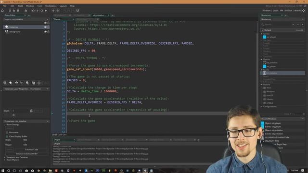Select obj_player in the resource tree
308x173 pixels.
(x=271, y=67)
